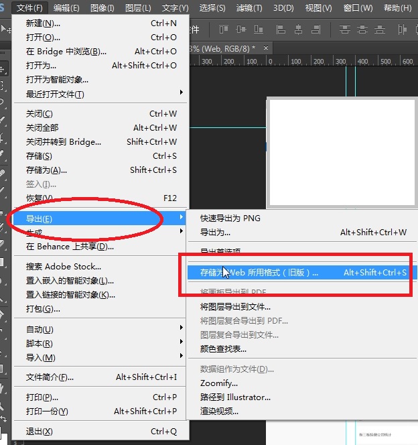The height and width of the screenshot is (445, 418).
Task: Click the white document canvas
Action: (342, 152)
